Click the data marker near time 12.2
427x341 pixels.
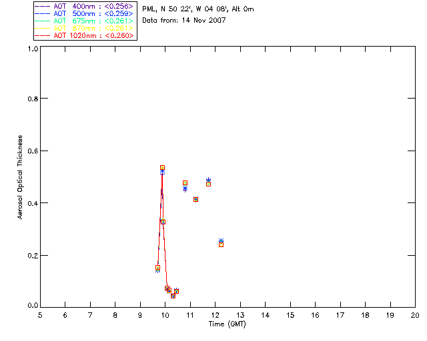click(x=221, y=244)
